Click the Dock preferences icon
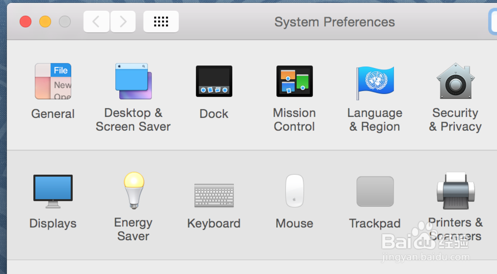497x274 pixels. (214, 81)
